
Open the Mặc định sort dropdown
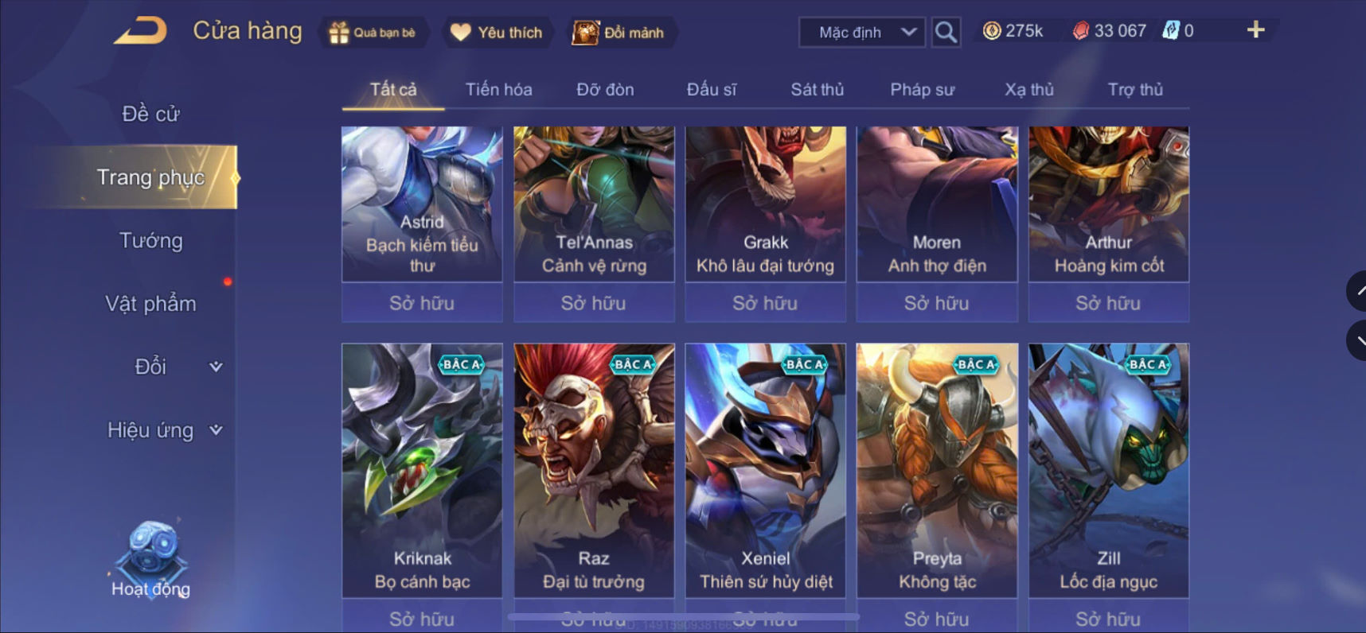coord(862,33)
